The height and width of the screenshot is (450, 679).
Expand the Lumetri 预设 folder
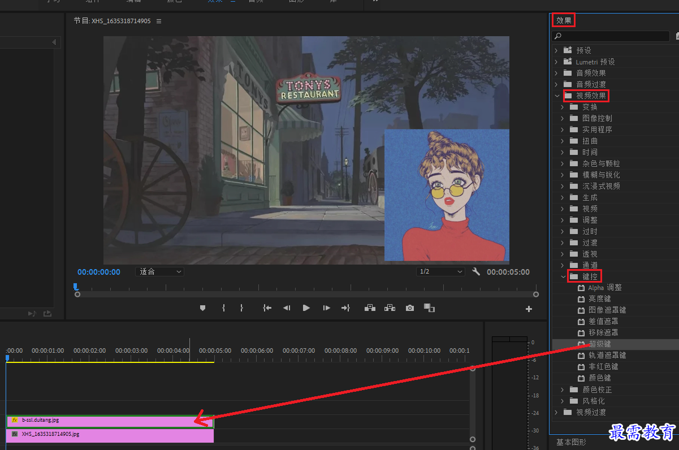click(556, 62)
